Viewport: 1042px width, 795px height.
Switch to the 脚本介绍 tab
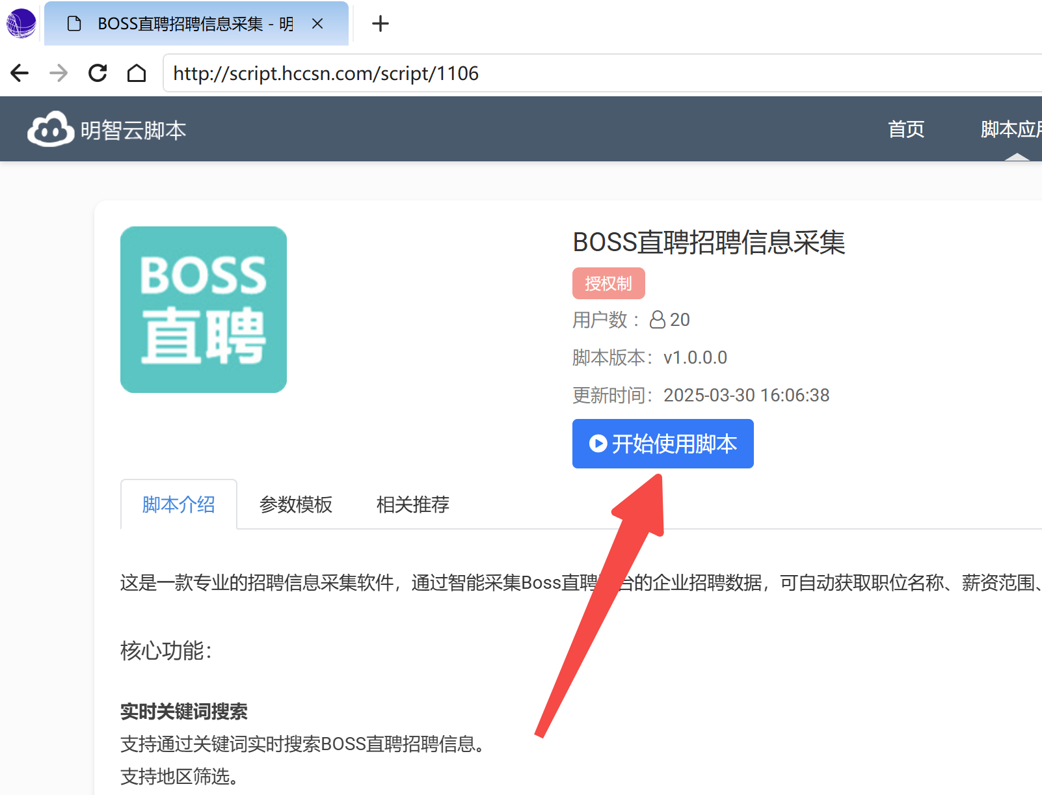tap(179, 504)
